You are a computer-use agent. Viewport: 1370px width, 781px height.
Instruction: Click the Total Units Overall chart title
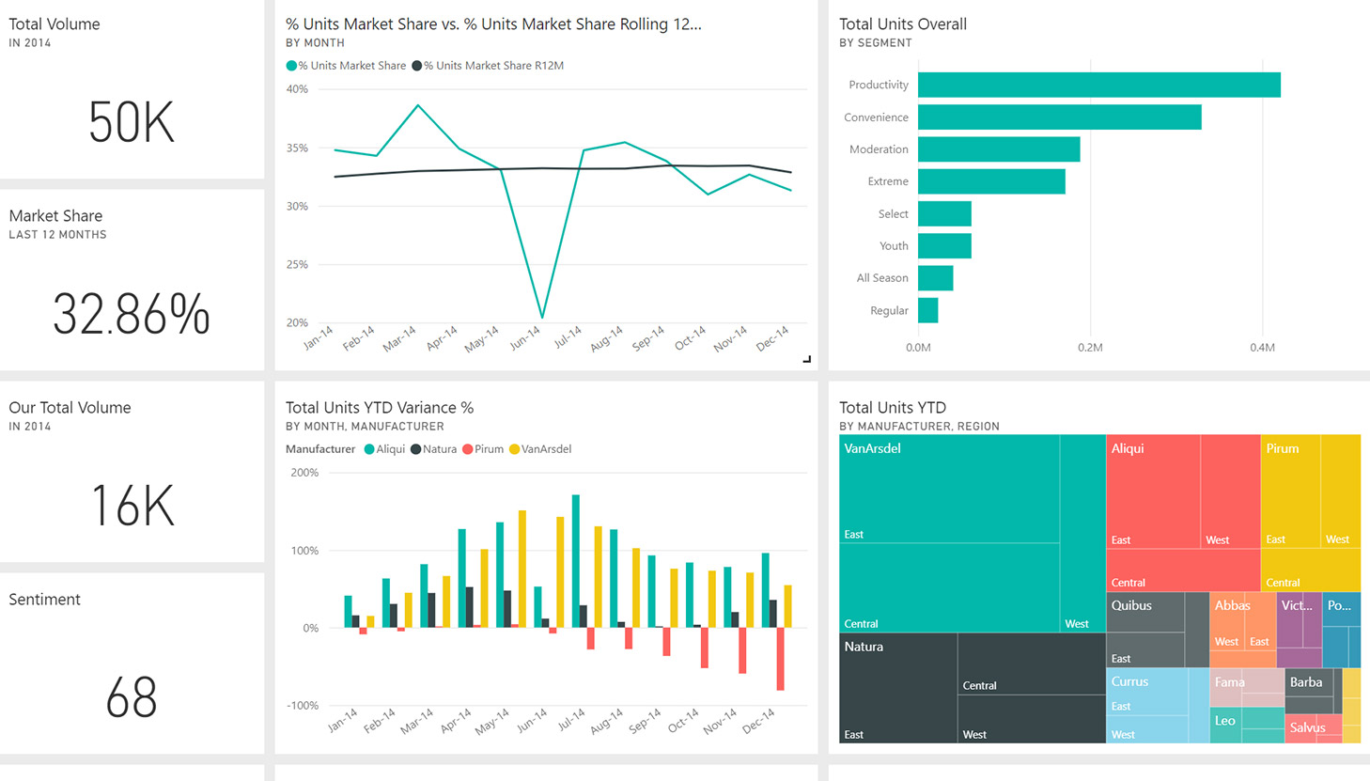click(x=902, y=24)
